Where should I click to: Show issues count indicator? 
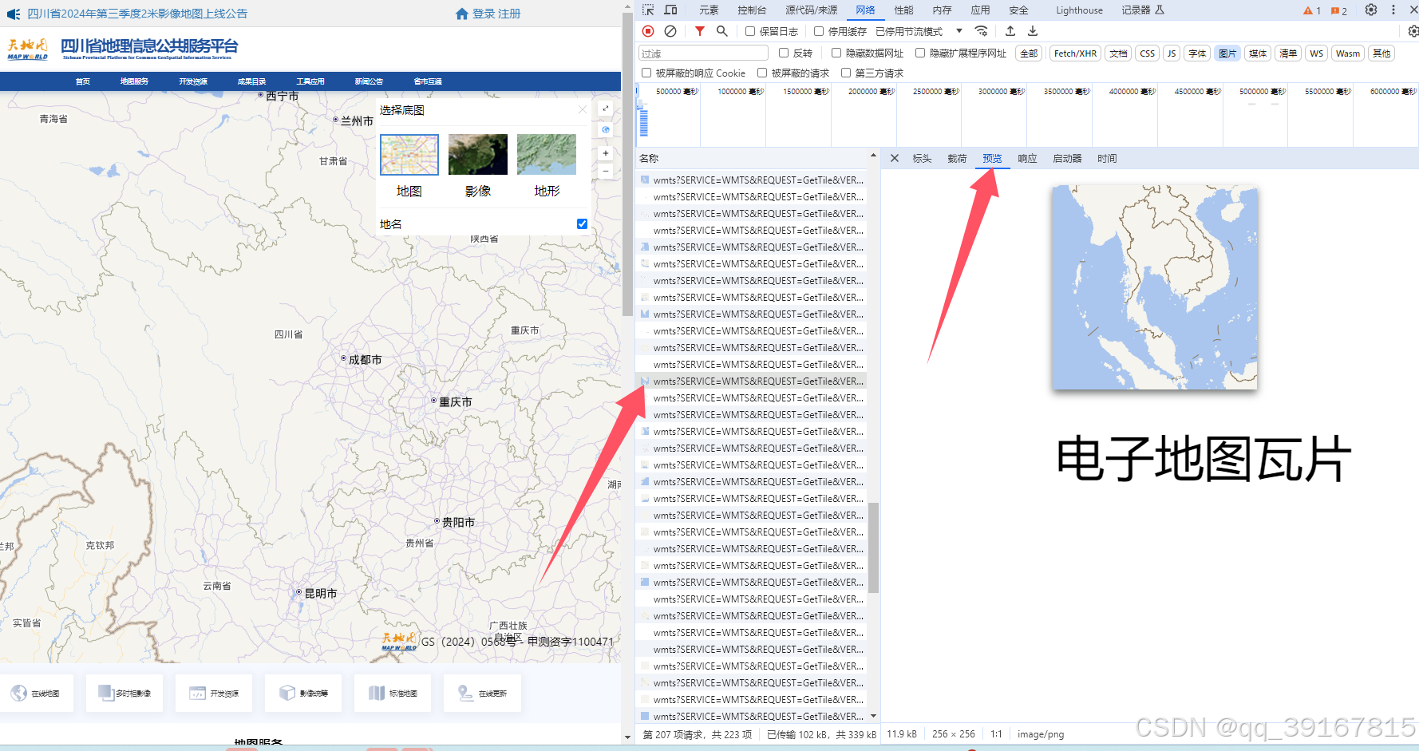[x=1339, y=10]
